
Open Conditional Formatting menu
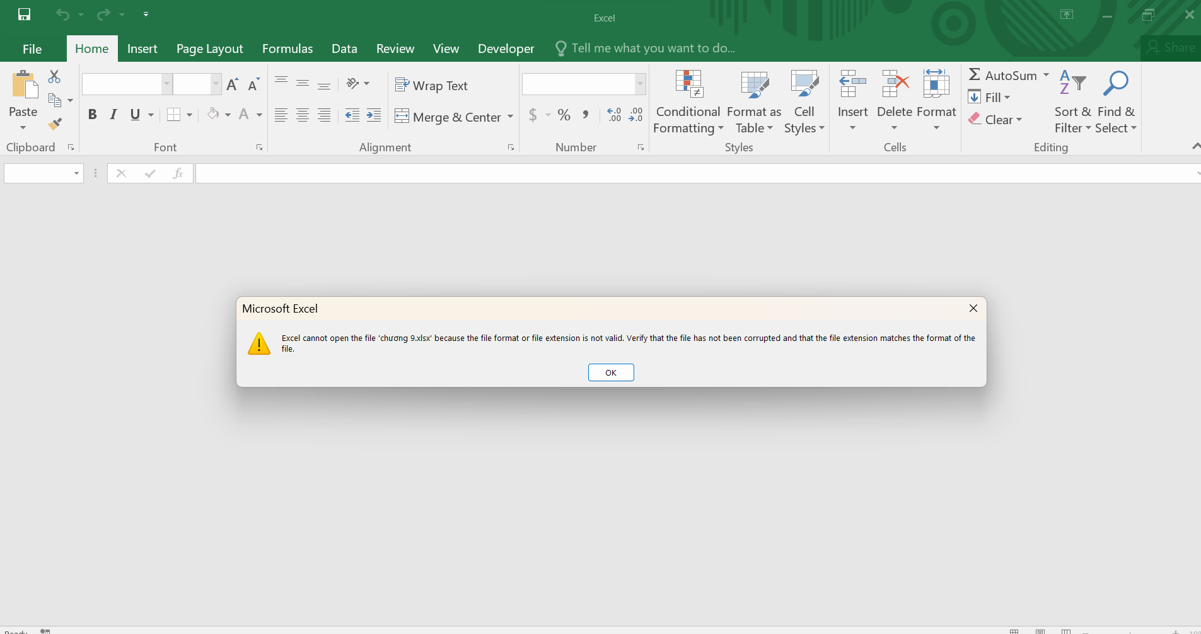click(x=688, y=102)
